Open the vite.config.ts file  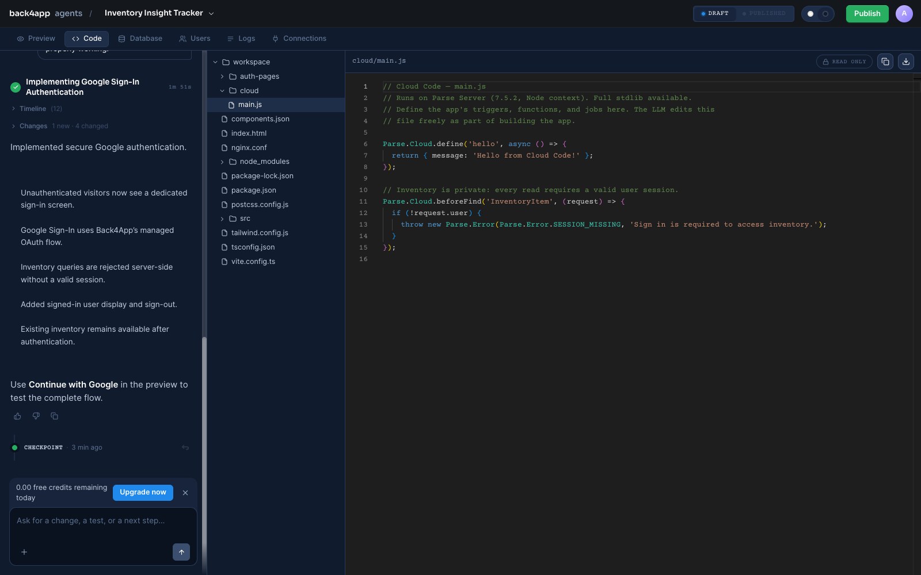[x=276, y=262]
